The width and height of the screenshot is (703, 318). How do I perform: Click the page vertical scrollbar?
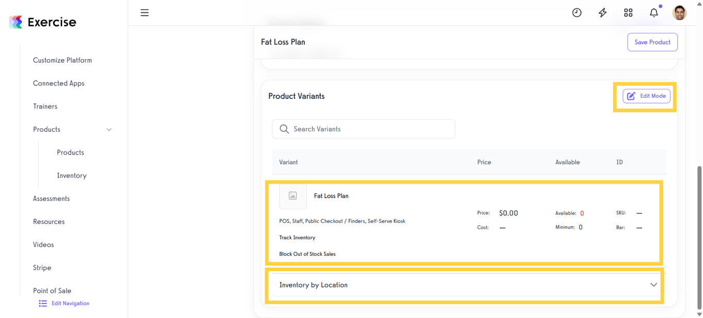point(699,237)
